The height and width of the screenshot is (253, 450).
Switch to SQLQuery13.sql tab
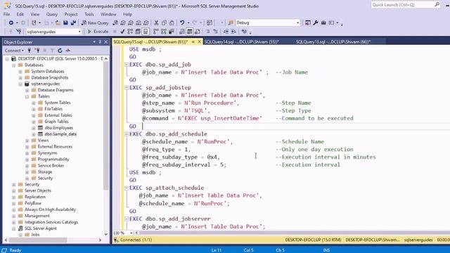333,42
